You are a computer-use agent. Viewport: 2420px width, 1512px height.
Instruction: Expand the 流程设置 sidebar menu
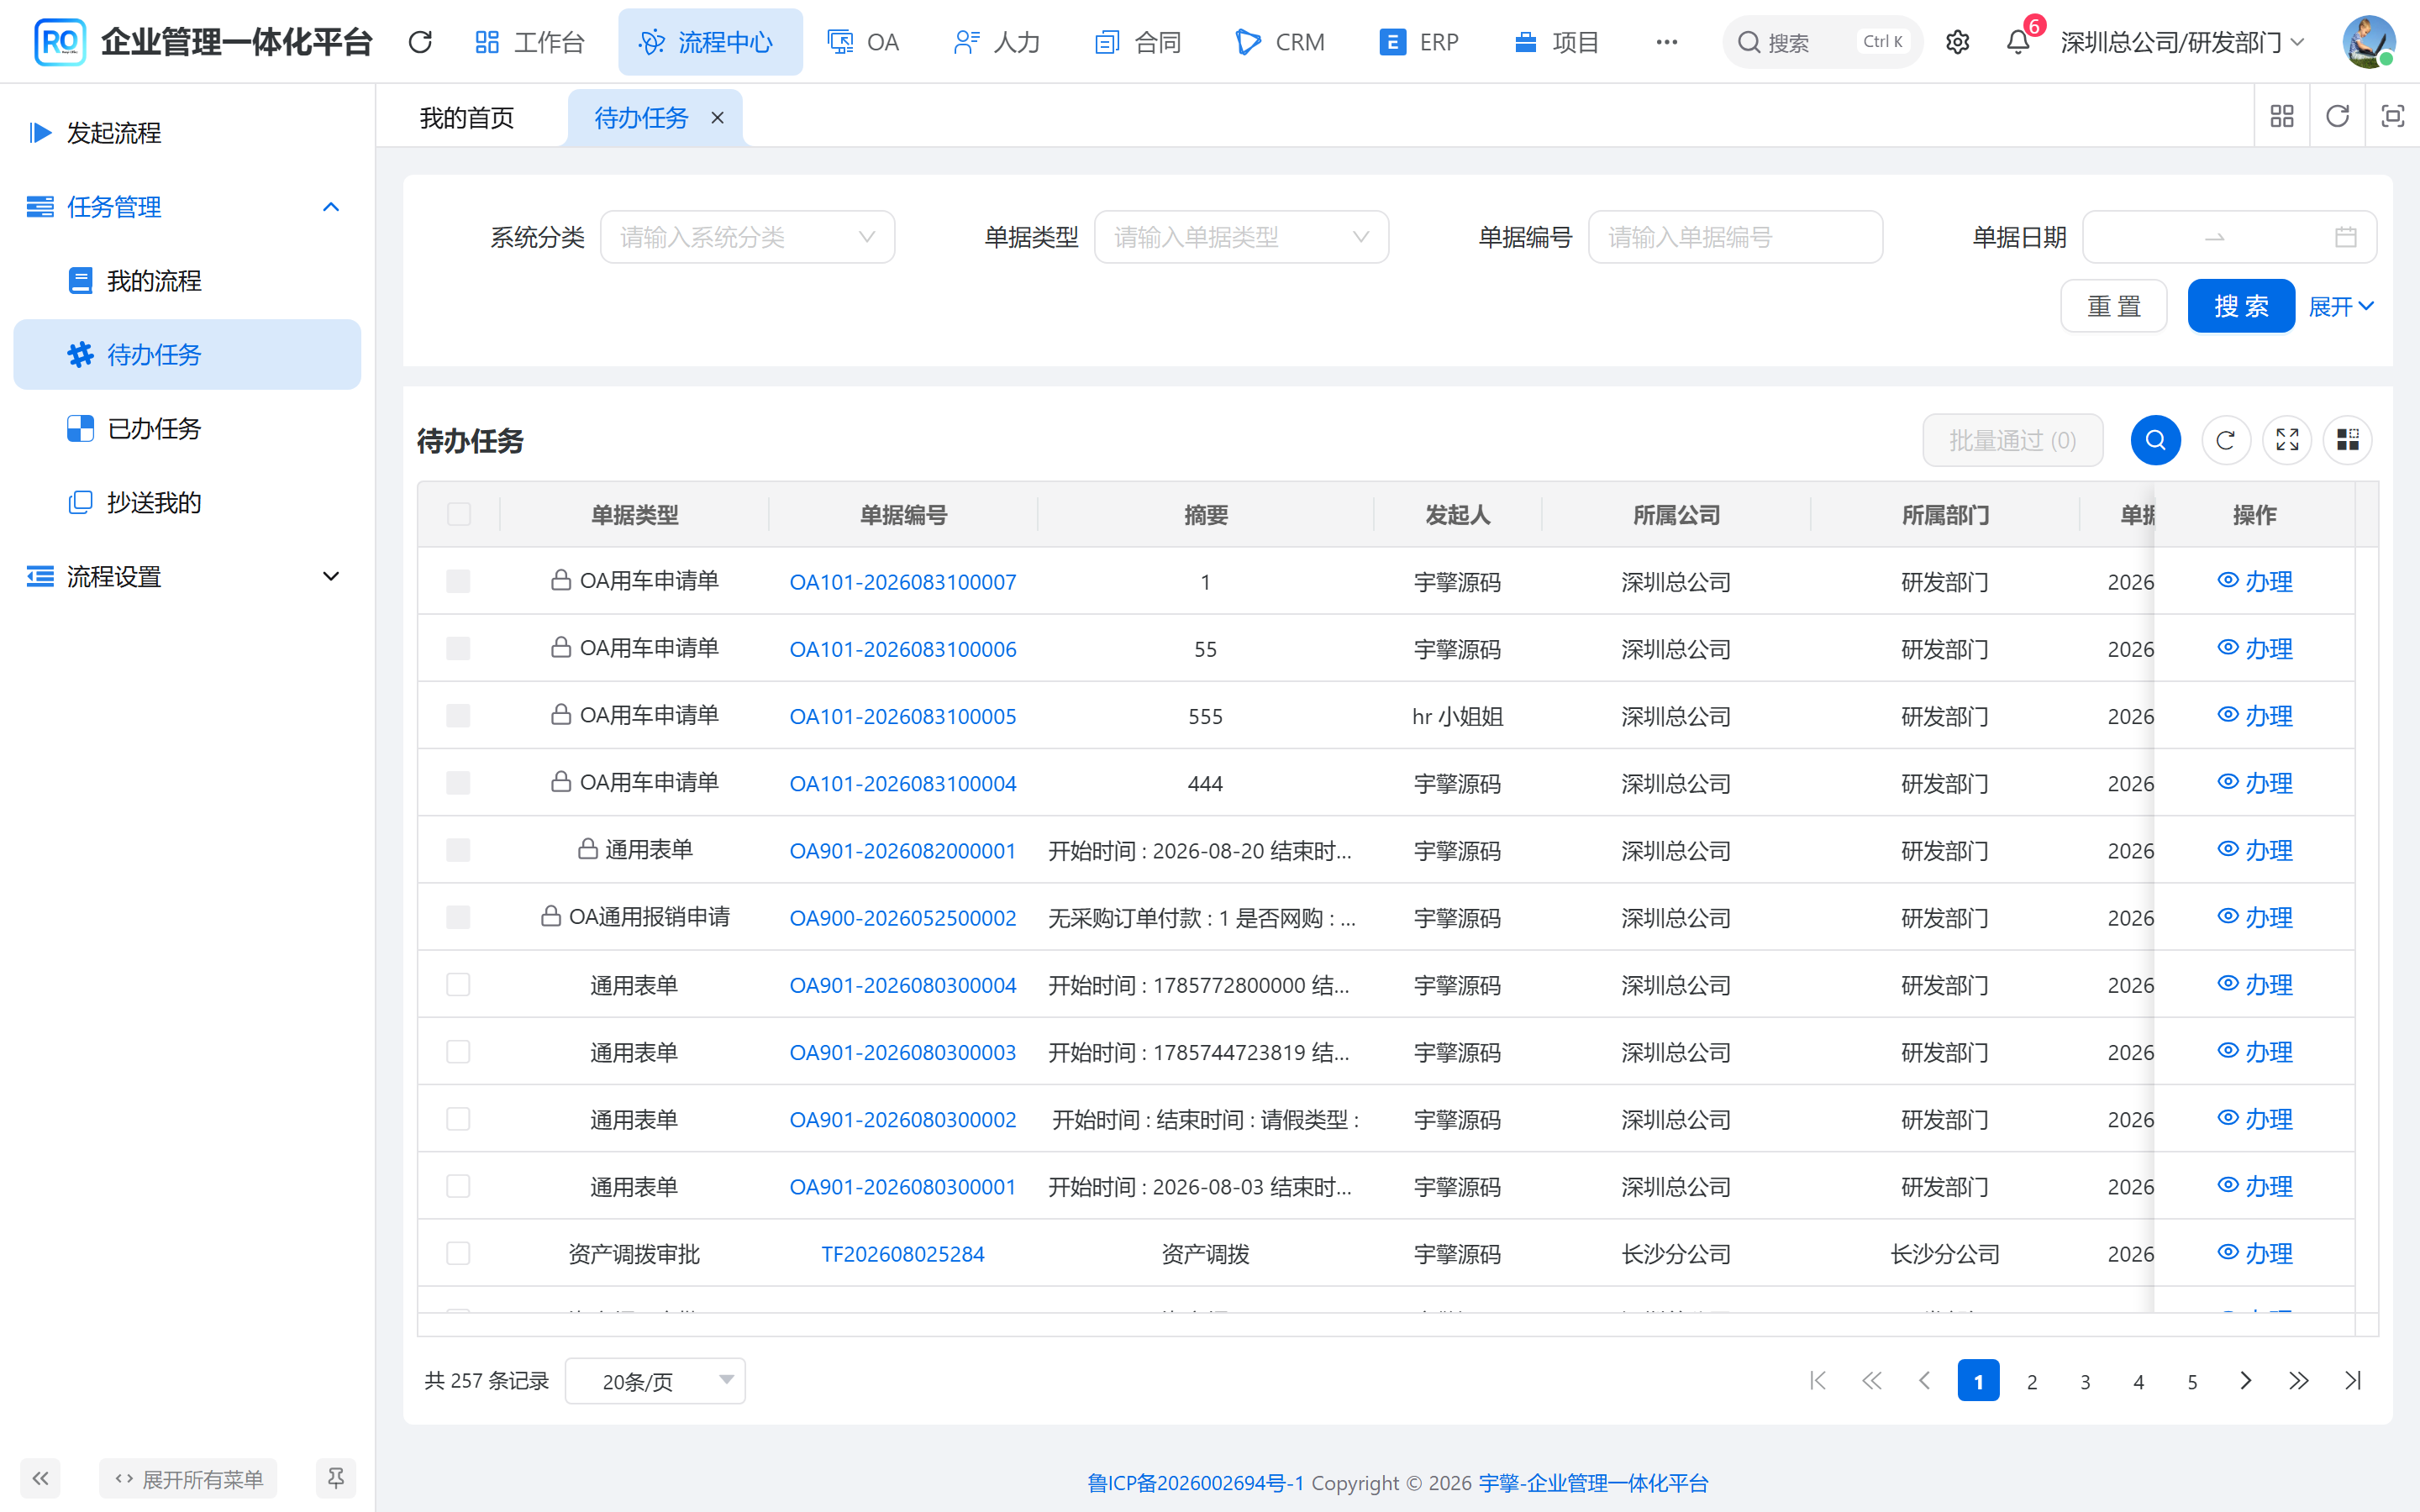click(187, 576)
